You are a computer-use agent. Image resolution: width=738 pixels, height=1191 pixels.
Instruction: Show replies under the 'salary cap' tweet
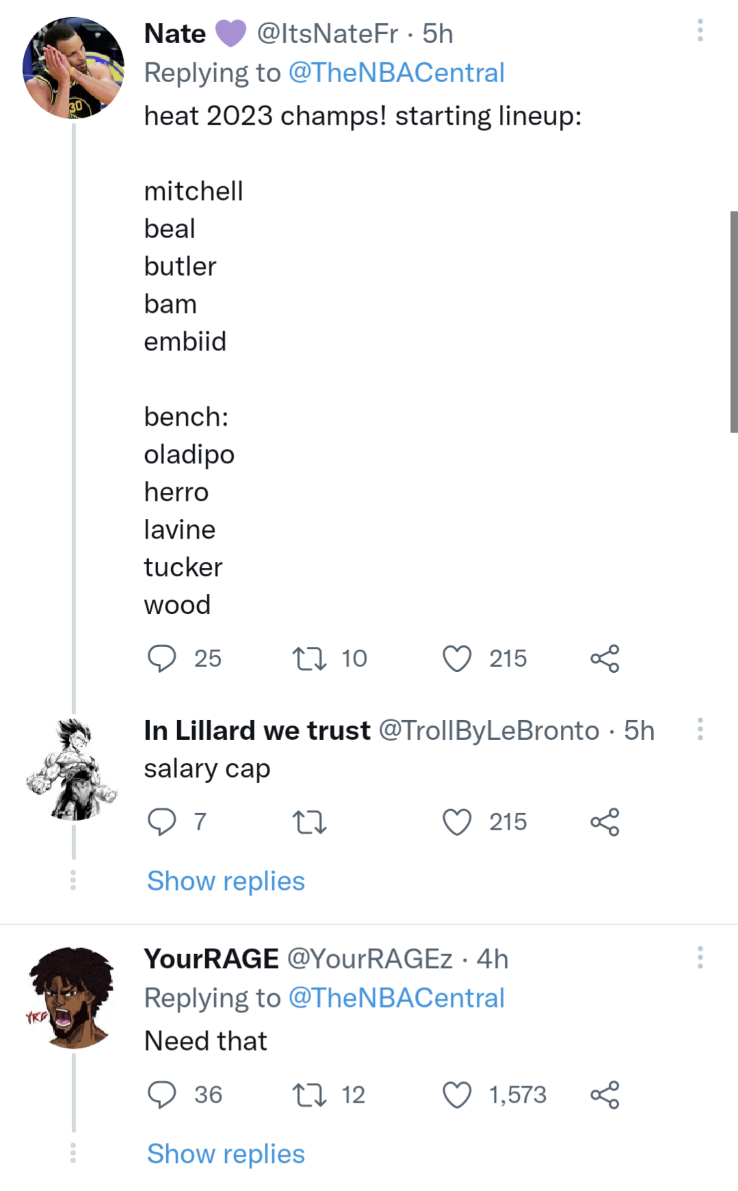[226, 881]
